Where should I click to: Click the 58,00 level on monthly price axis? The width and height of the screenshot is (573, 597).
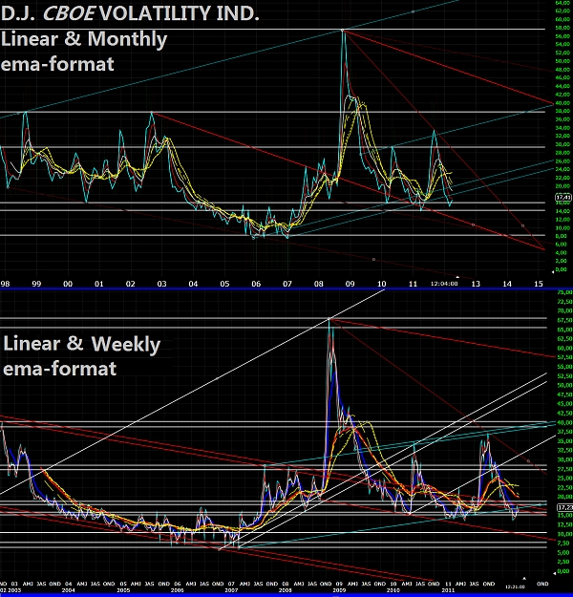(562, 28)
